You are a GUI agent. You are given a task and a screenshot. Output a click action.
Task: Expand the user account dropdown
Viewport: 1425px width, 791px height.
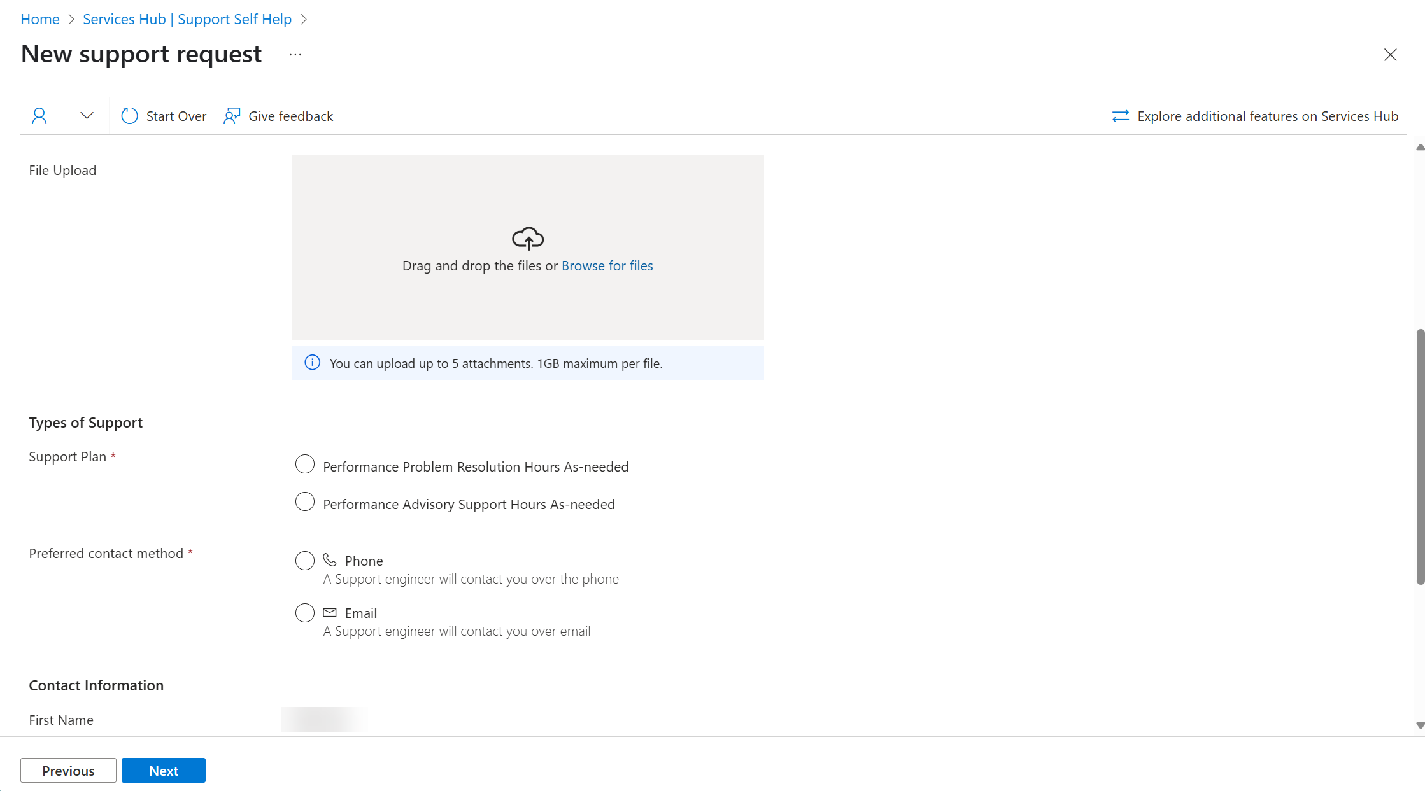pos(87,115)
